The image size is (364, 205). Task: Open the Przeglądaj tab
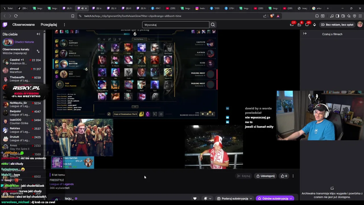49,25
